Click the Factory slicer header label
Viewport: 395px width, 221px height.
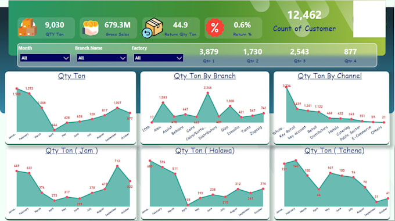coord(139,48)
